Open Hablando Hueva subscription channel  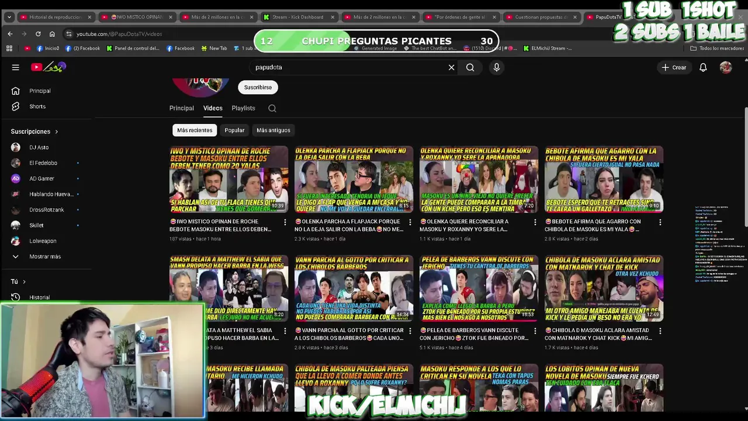(51, 194)
